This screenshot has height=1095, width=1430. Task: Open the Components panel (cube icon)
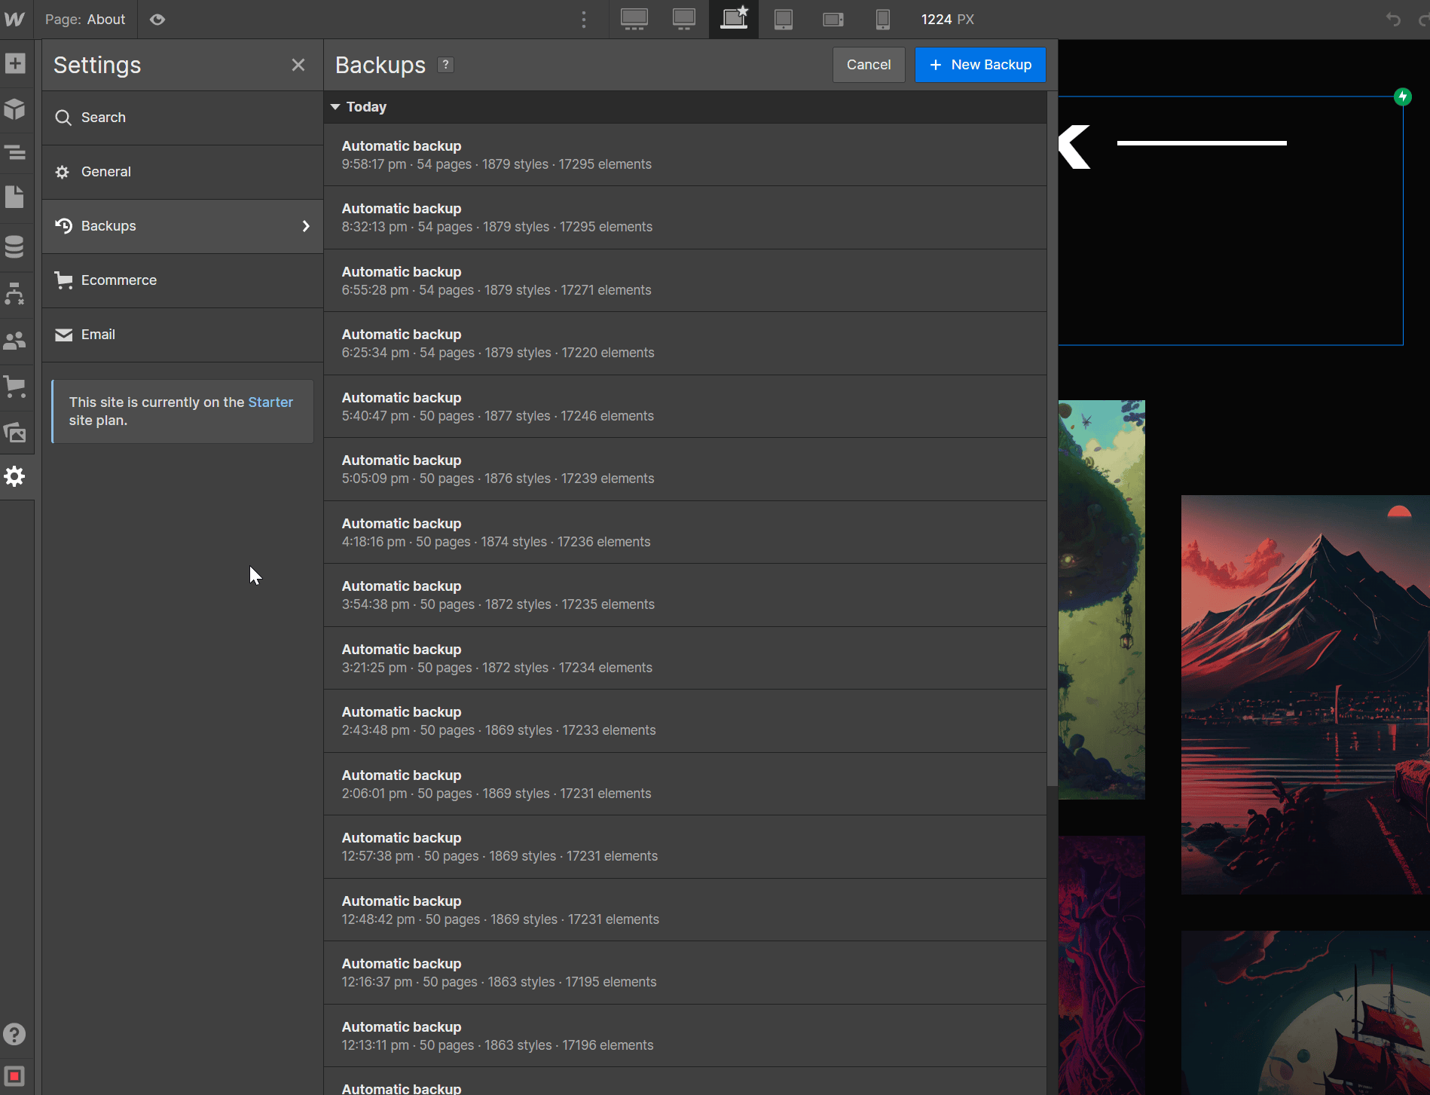(15, 110)
